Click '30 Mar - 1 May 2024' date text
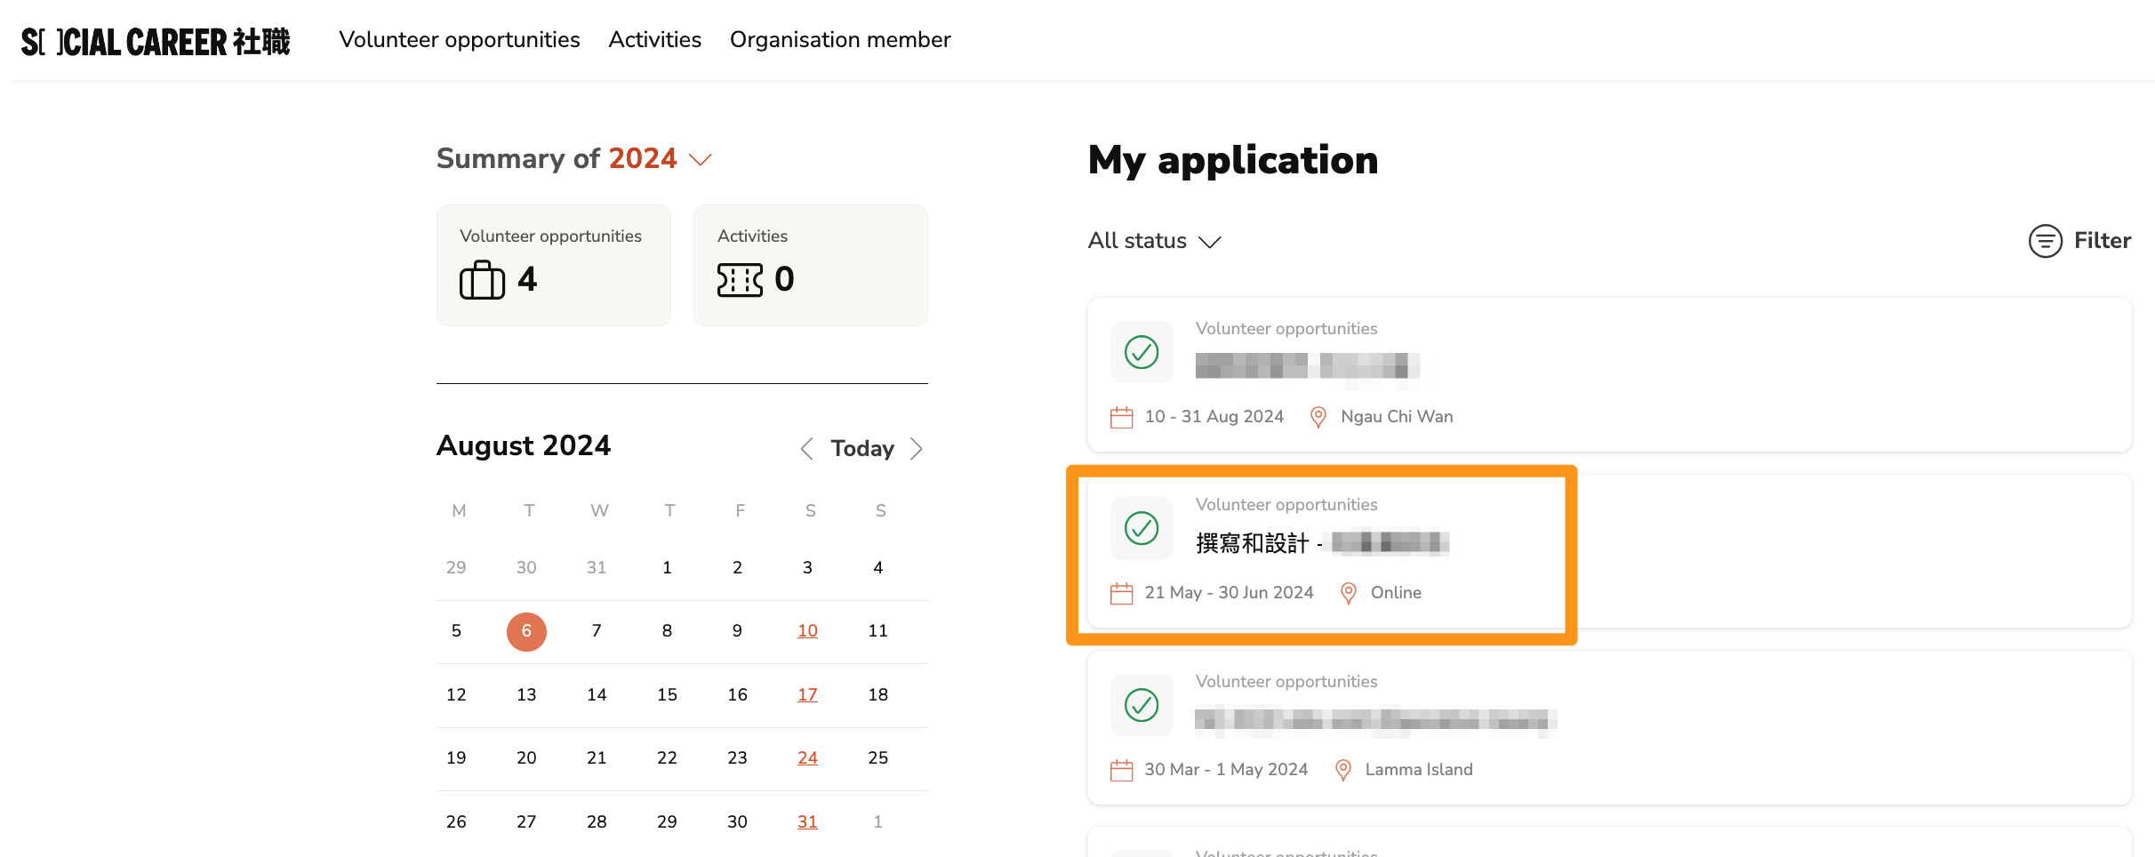 pyautogui.click(x=1226, y=770)
